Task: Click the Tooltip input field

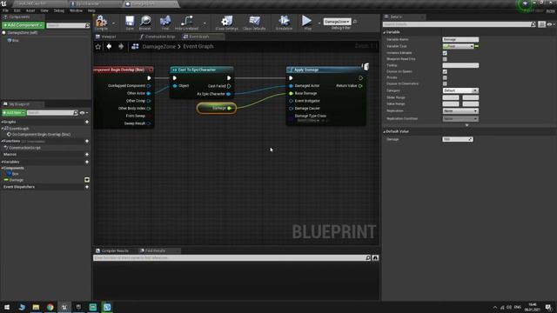Action: 460,65
